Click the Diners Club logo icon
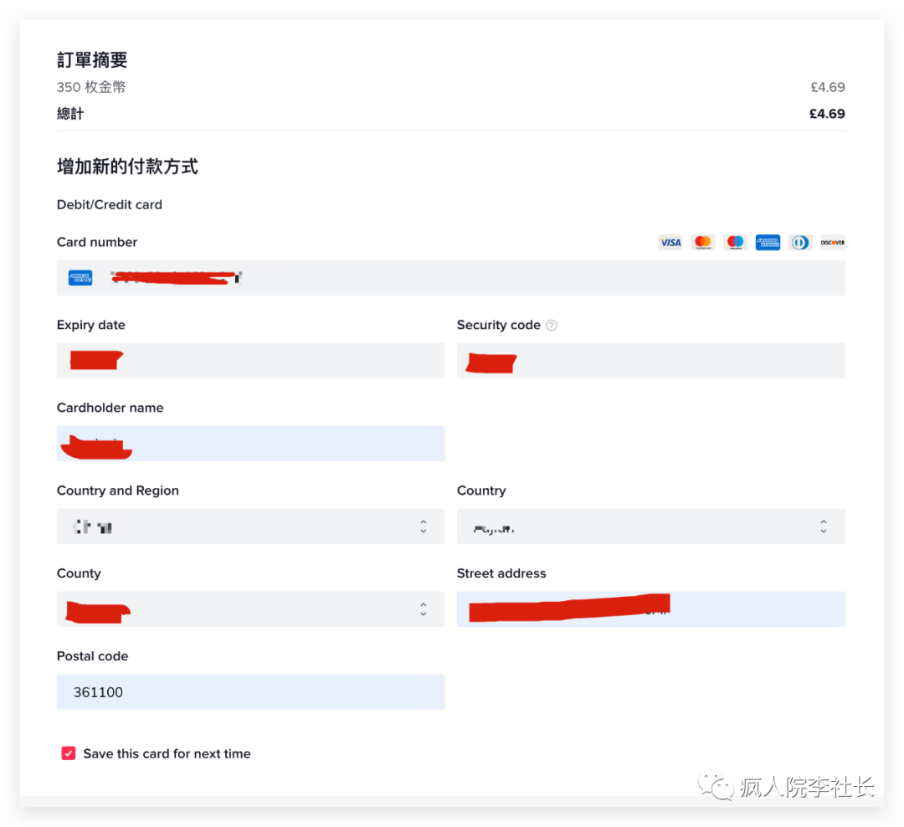Viewport: 904px width, 827px height. click(799, 242)
